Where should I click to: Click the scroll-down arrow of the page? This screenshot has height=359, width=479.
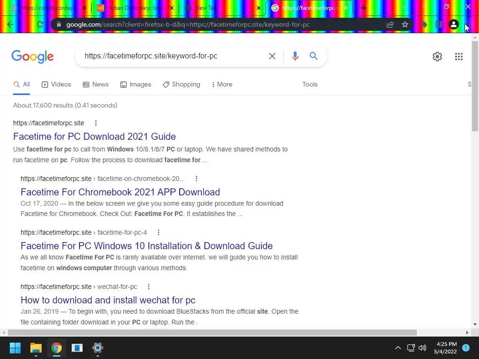tap(475, 324)
